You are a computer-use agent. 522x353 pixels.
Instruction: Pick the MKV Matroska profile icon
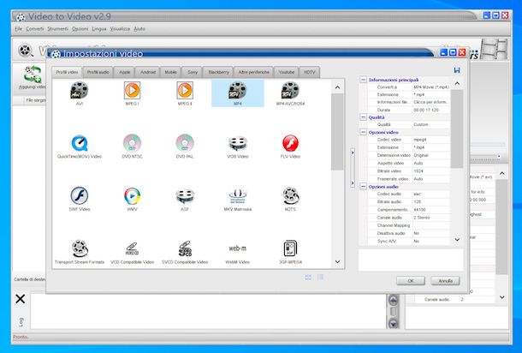point(237,196)
